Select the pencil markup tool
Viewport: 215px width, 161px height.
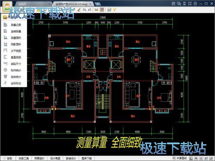79,10
